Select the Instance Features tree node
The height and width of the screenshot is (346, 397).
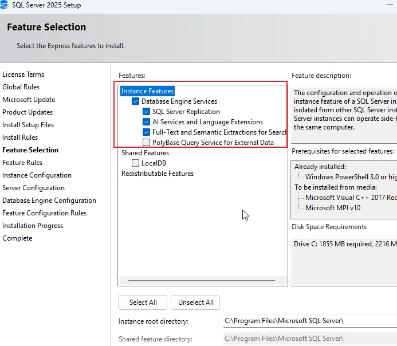point(147,91)
